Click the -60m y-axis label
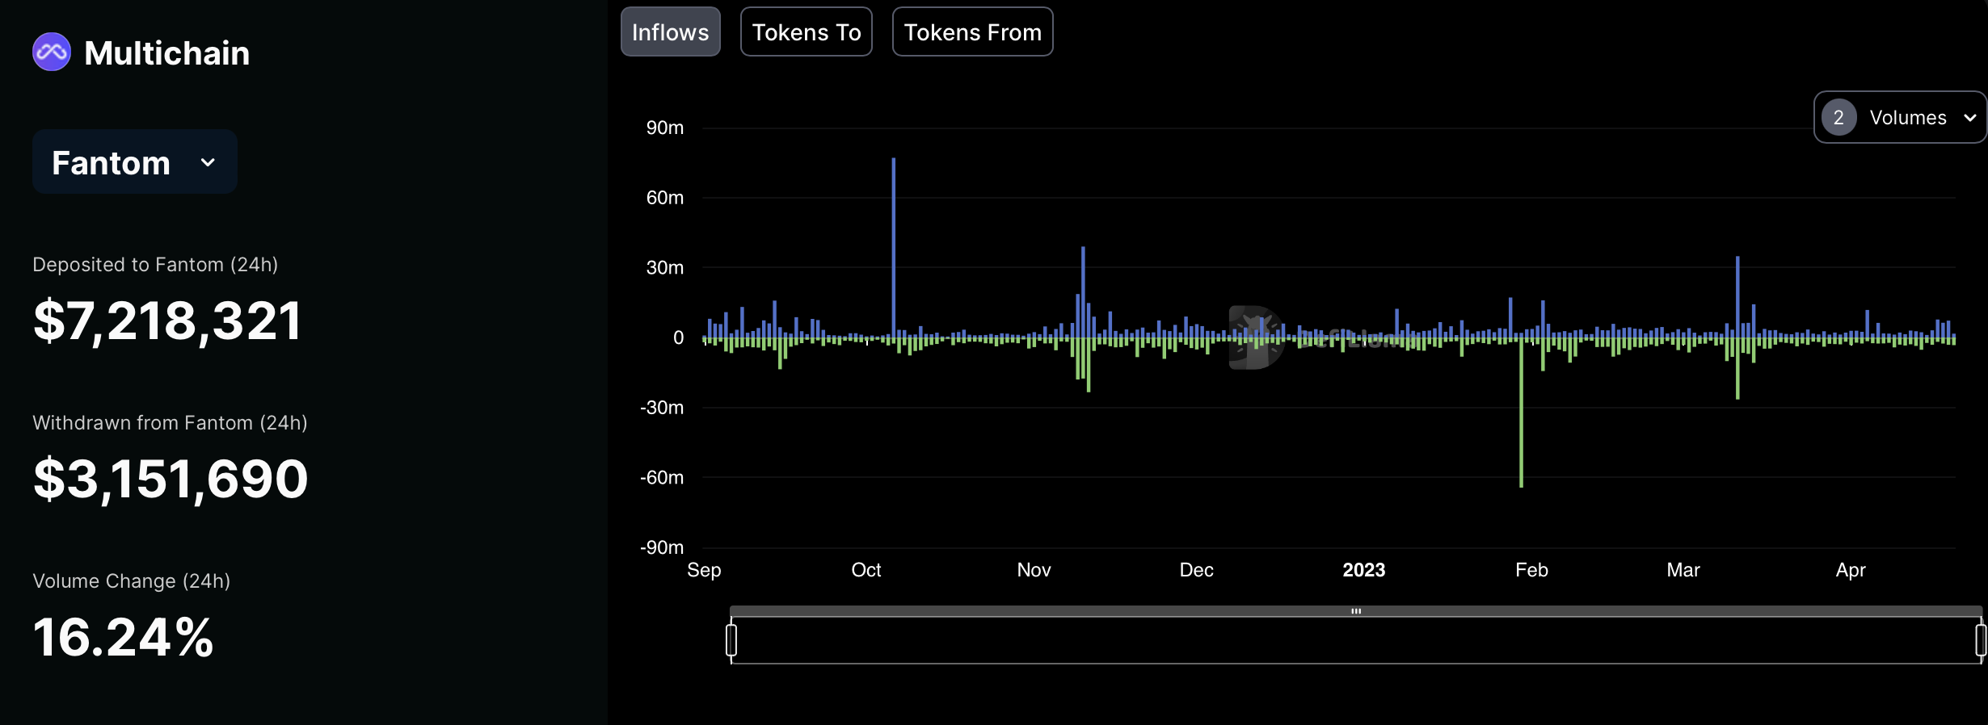The height and width of the screenshot is (725, 1988). [662, 478]
